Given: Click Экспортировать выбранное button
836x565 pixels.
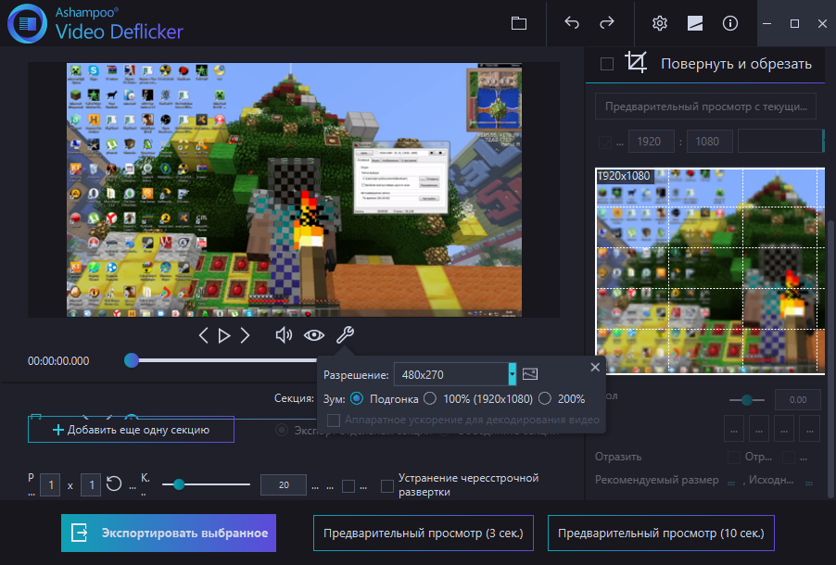Looking at the screenshot, I should [169, 533].
